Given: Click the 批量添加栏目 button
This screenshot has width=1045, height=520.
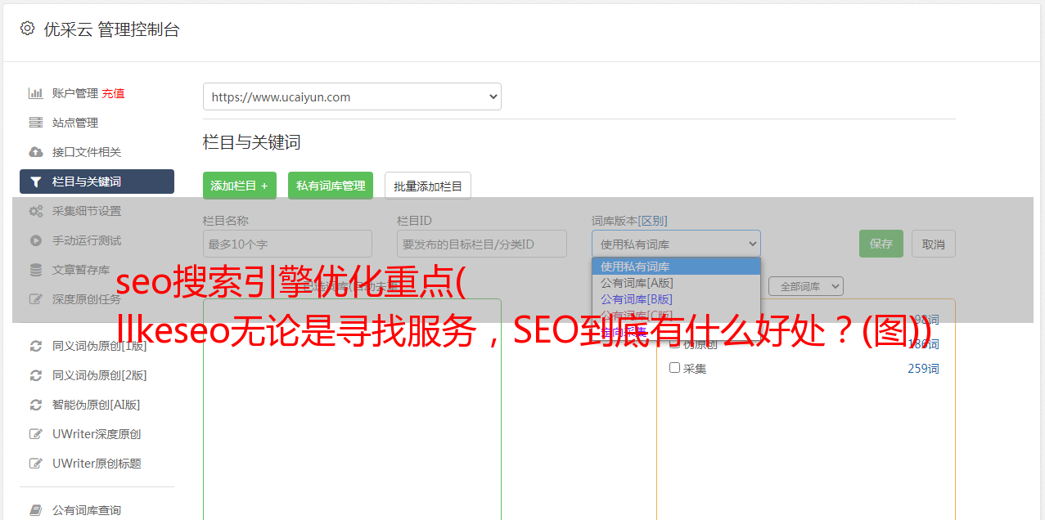Looking at the screenshot, I should point(428,186).
